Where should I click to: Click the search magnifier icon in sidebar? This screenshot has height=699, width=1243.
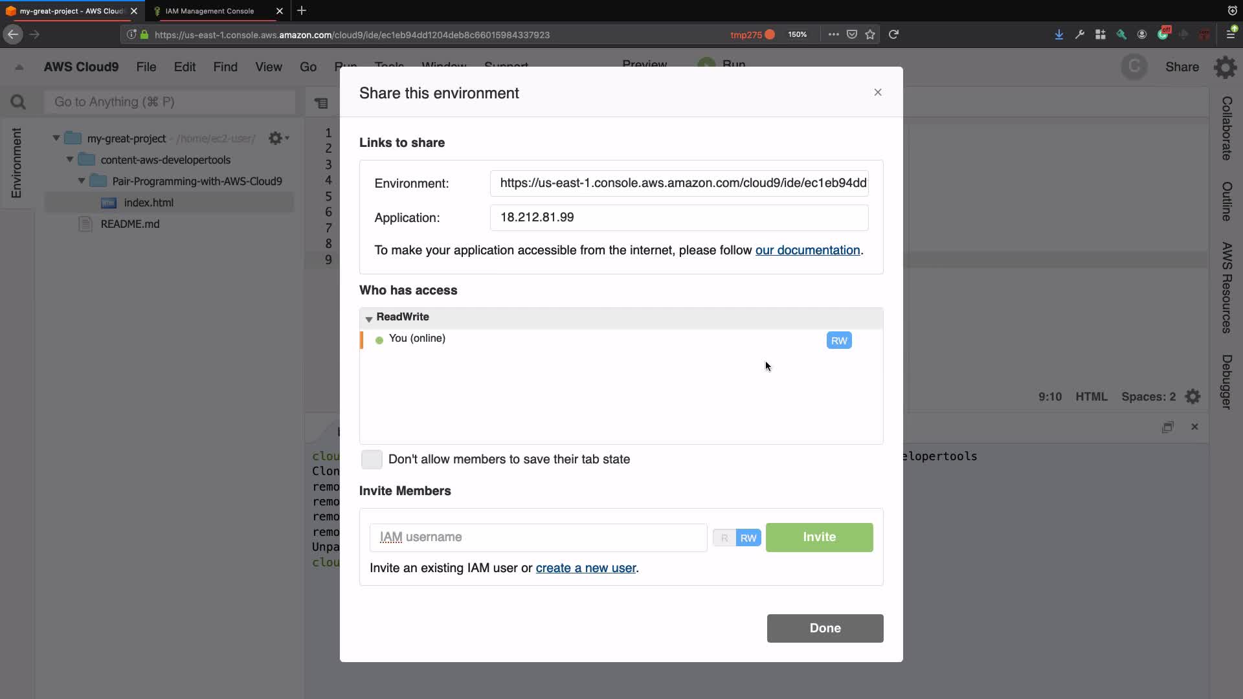click(x=18, y=102)
